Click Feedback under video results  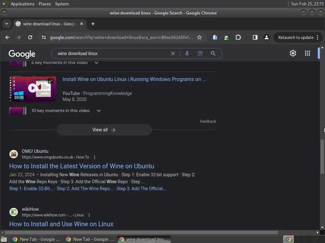tap(208, 121)
